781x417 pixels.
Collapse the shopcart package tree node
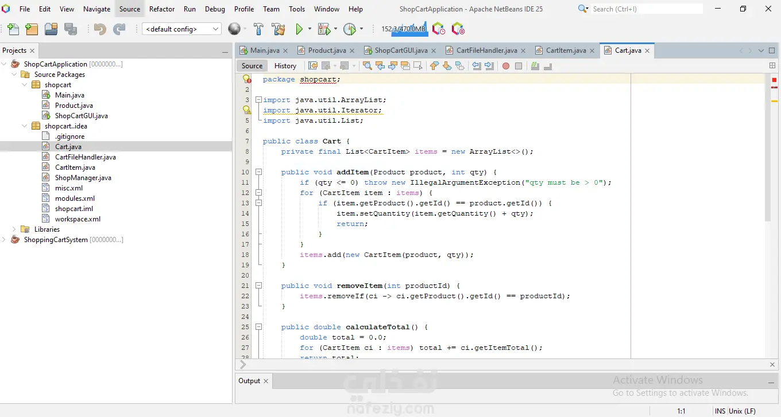pos(25,85)
